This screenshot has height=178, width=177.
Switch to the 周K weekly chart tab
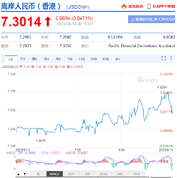click(x=34, y=59)
